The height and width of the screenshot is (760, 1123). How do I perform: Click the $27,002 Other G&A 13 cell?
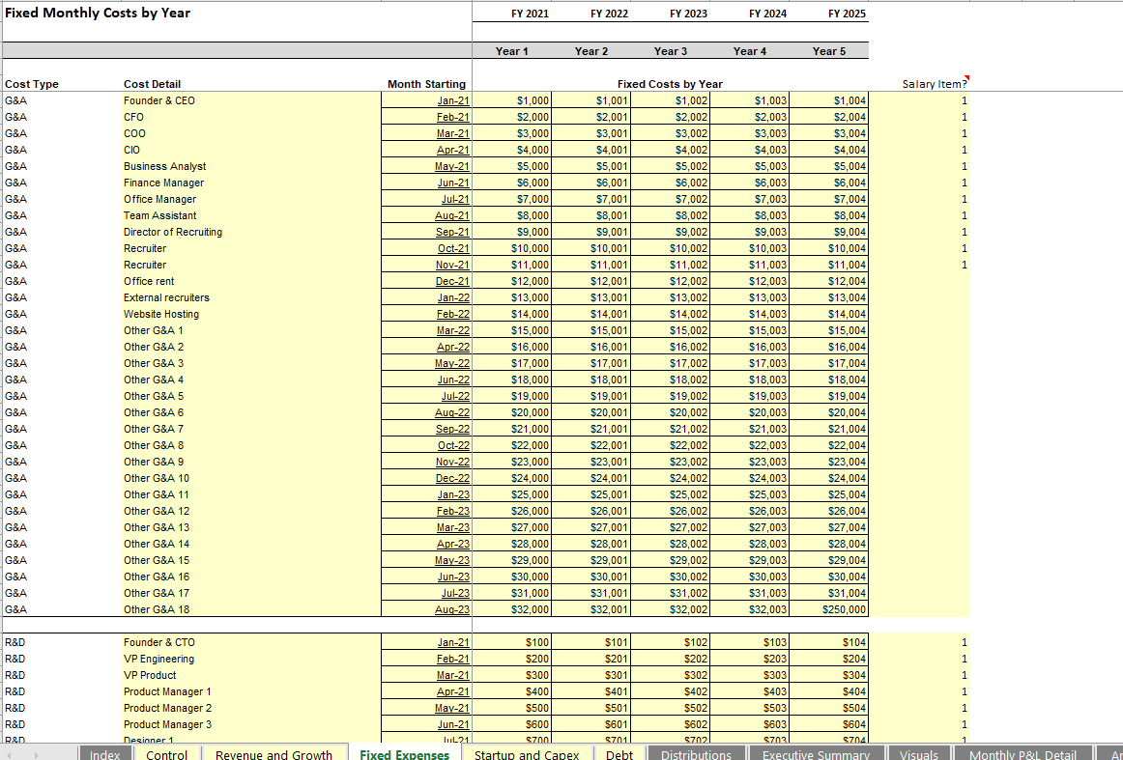tap(671, 527)
